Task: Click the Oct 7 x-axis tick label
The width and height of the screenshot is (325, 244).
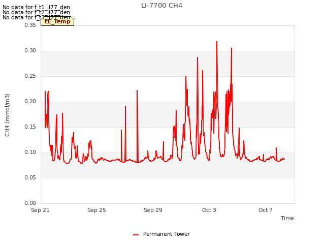Action: [266, 210]
